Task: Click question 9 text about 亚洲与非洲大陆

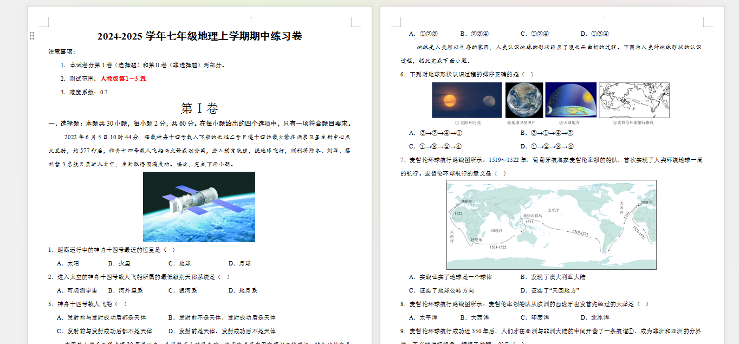Action: point(552,331)
